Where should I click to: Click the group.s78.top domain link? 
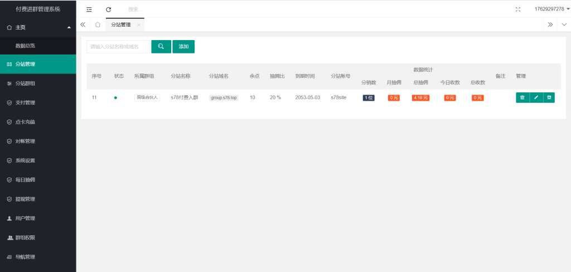pyautogui.click(x=224, y=98)
